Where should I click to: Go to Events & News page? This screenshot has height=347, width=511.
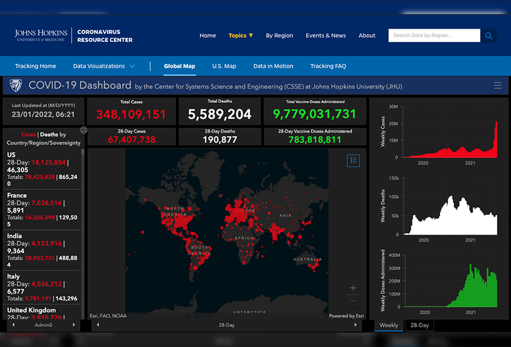[325, 35]
